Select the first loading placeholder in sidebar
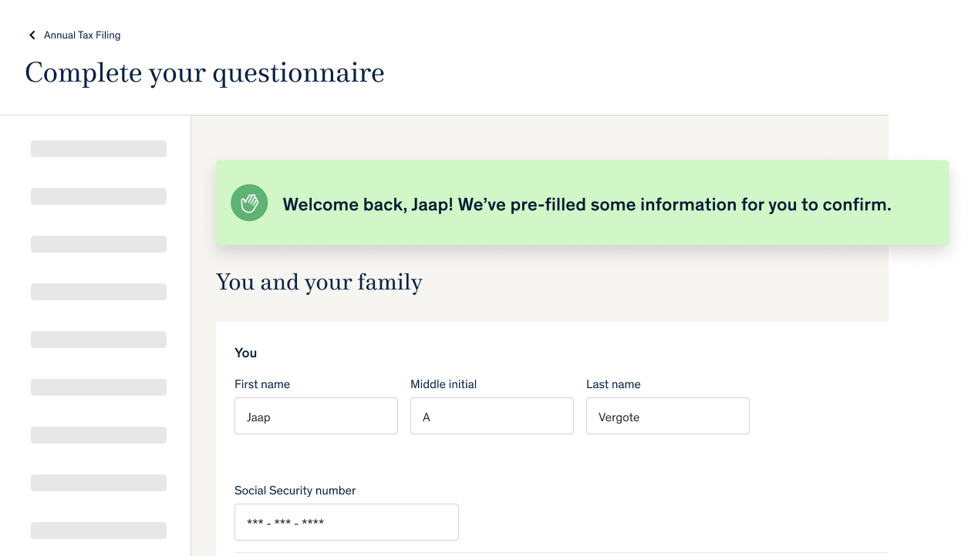The image size is (968, 556). [99, 149]
